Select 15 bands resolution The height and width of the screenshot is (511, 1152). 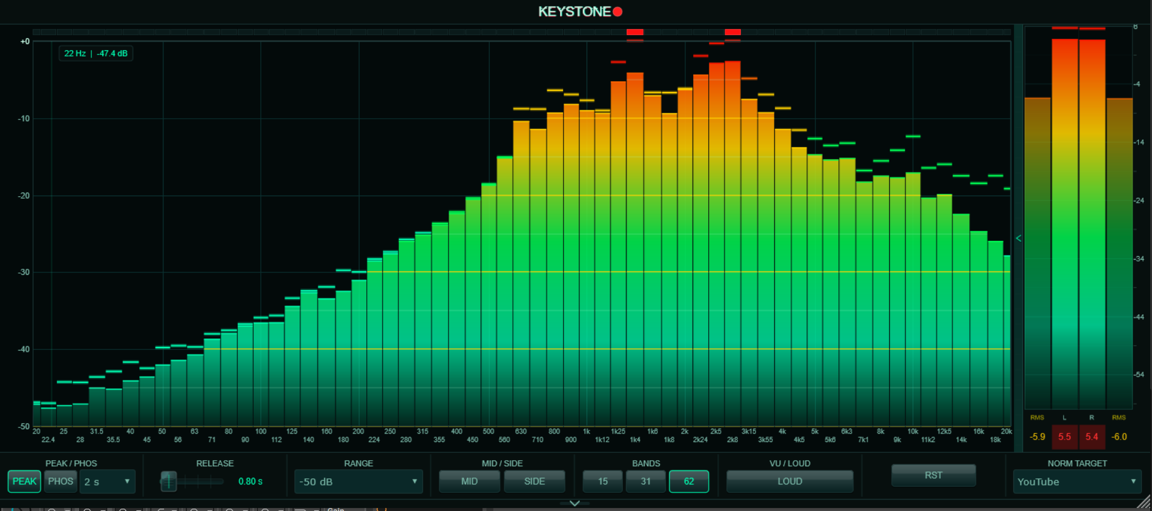(x=603, y=481)
